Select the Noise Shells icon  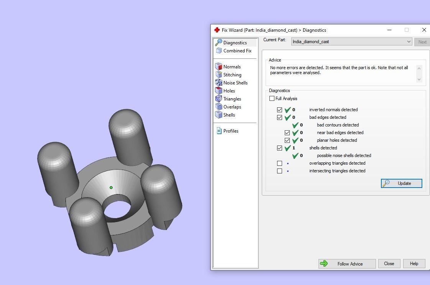tap(218, 83)
